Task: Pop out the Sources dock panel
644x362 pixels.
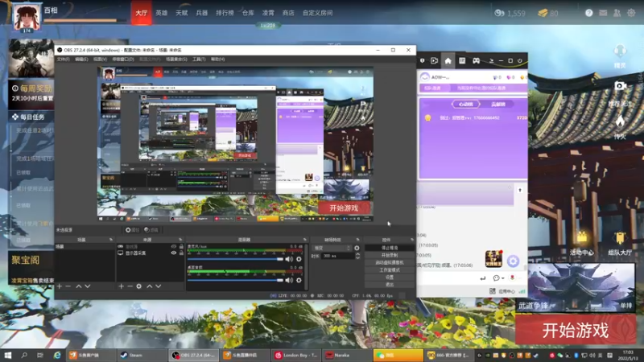Action: (180, 239)
